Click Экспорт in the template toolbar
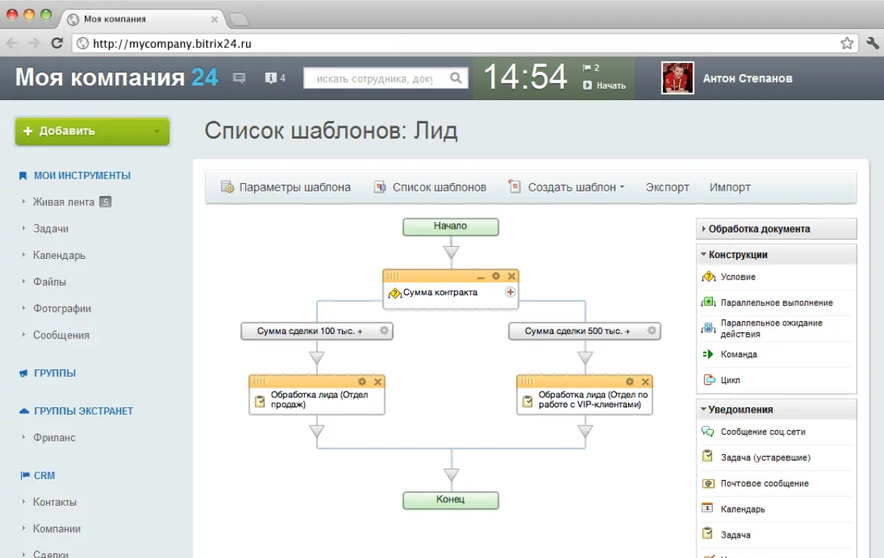 click(x=667, y=187)
